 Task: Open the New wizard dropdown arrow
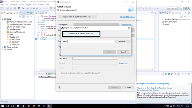click(x=5, y=8)
